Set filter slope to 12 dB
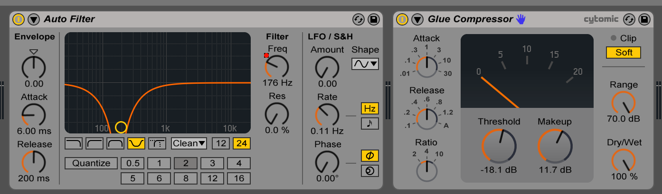 (220, 143)
